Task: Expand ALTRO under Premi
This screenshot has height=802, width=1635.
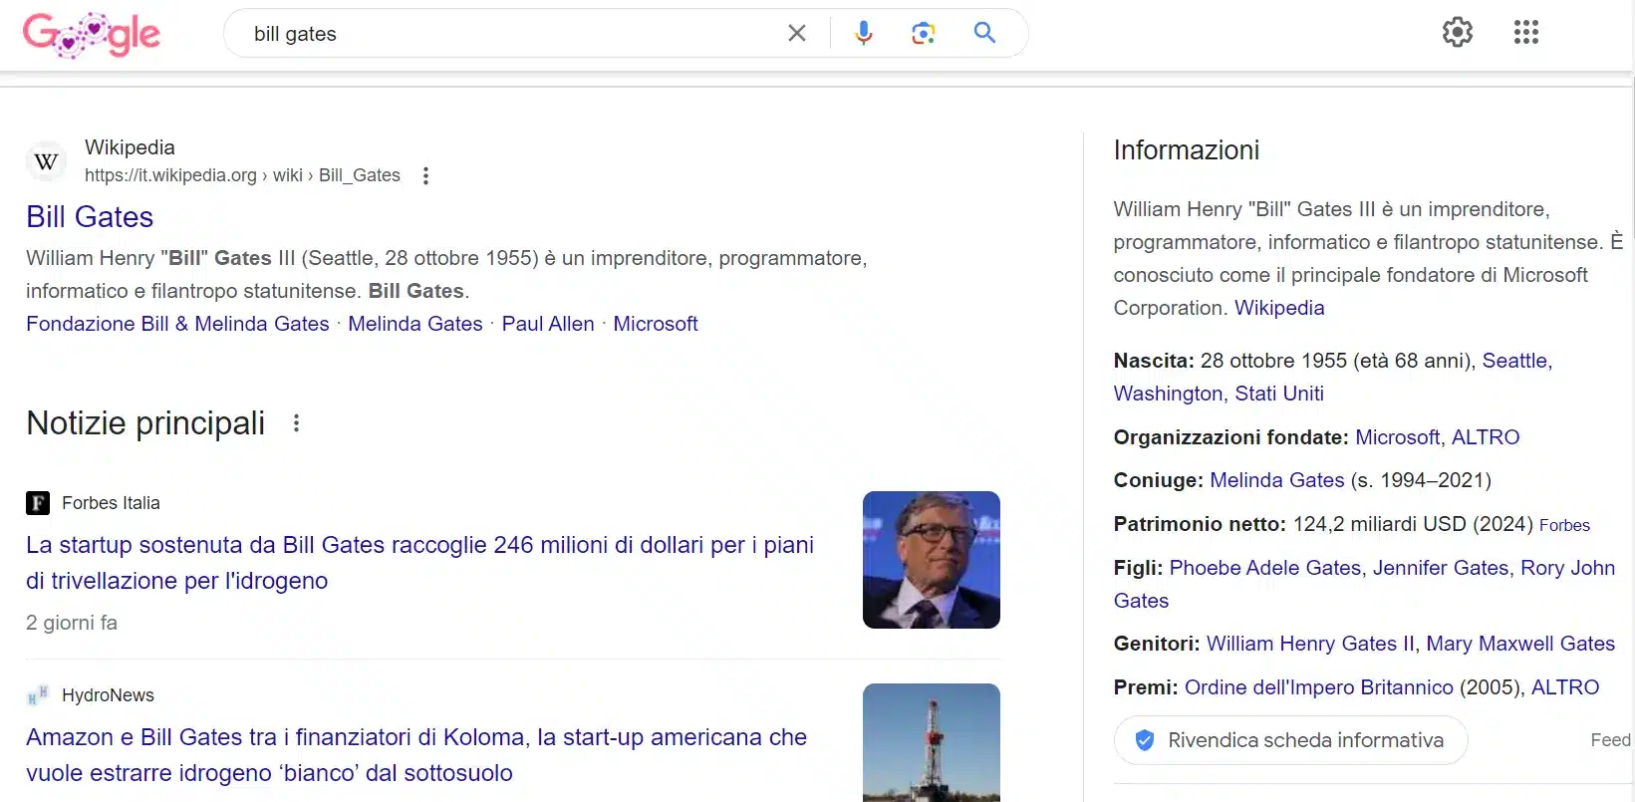Action: [x=1565, y=687]
